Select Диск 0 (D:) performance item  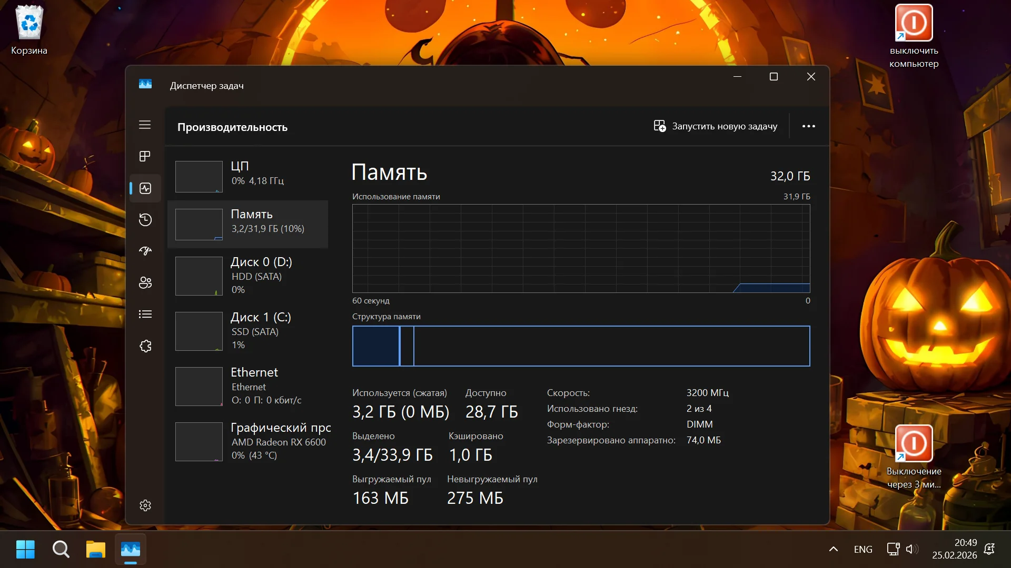click(x=247, y=276)
